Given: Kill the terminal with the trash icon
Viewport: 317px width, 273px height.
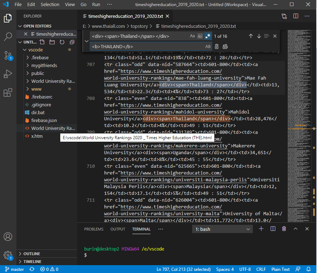Looking at the screenshot, I should click(284, 229).
